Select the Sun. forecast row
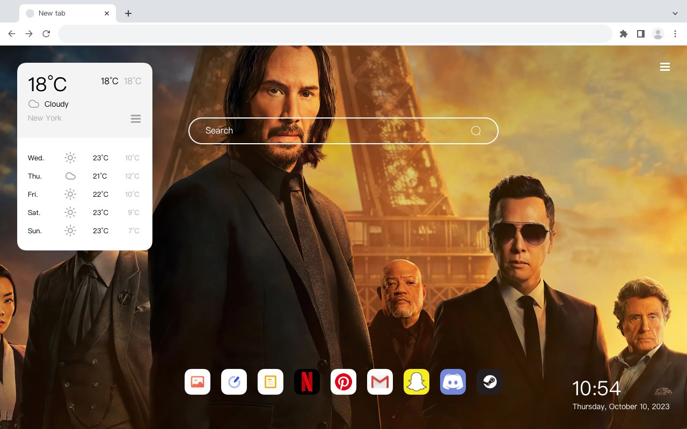 click(x=85, y=231)
